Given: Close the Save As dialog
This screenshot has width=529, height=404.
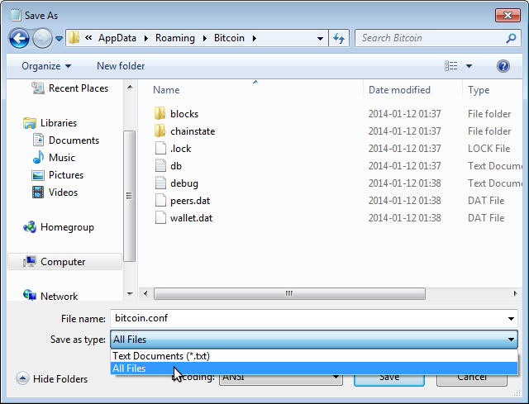Looking at the screenshot, I should point(508,15).
